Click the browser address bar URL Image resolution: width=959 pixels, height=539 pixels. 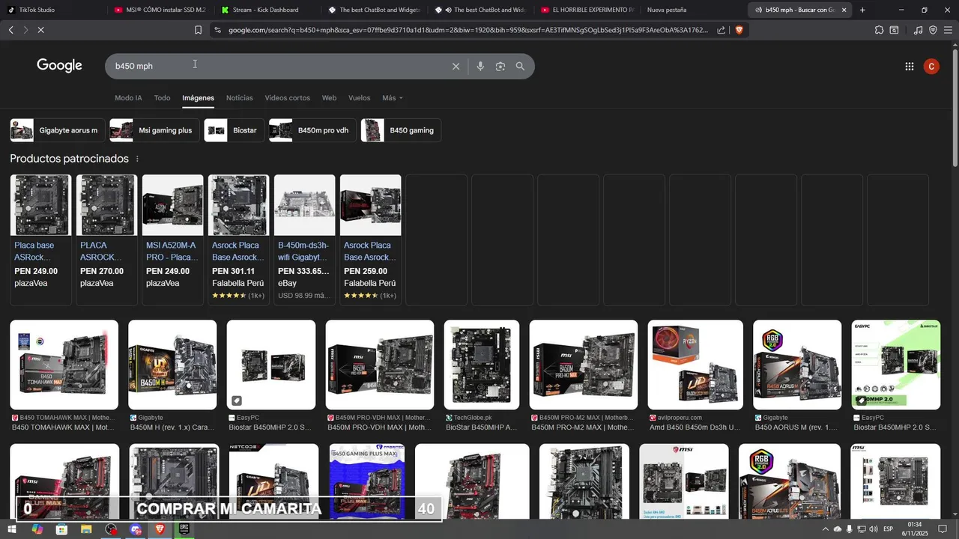pyautogui.click(x=468, y=30)
